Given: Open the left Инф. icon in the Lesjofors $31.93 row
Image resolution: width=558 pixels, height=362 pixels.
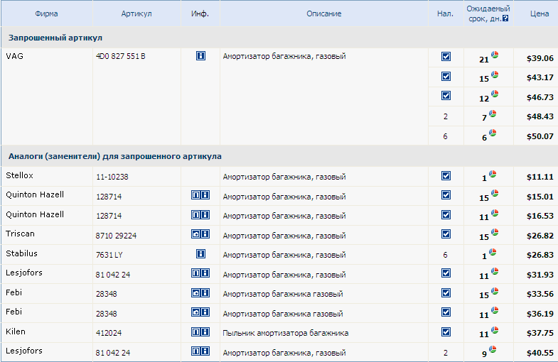Looking at the screenshot, I should [x=195, y=273].
